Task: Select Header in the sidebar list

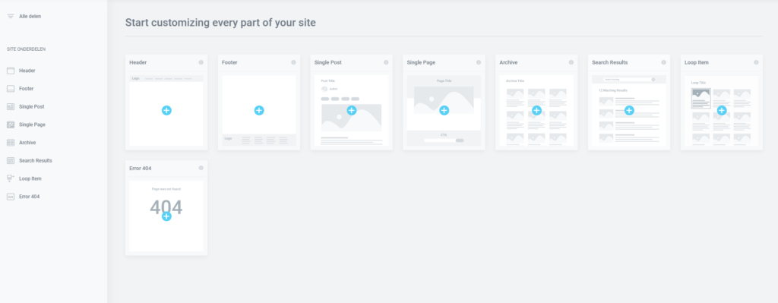Action: click(x=27, y=71)
